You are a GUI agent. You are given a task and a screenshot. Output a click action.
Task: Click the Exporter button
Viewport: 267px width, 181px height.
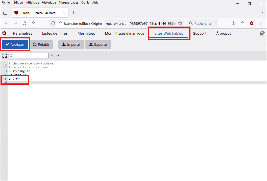coord(98,44)
